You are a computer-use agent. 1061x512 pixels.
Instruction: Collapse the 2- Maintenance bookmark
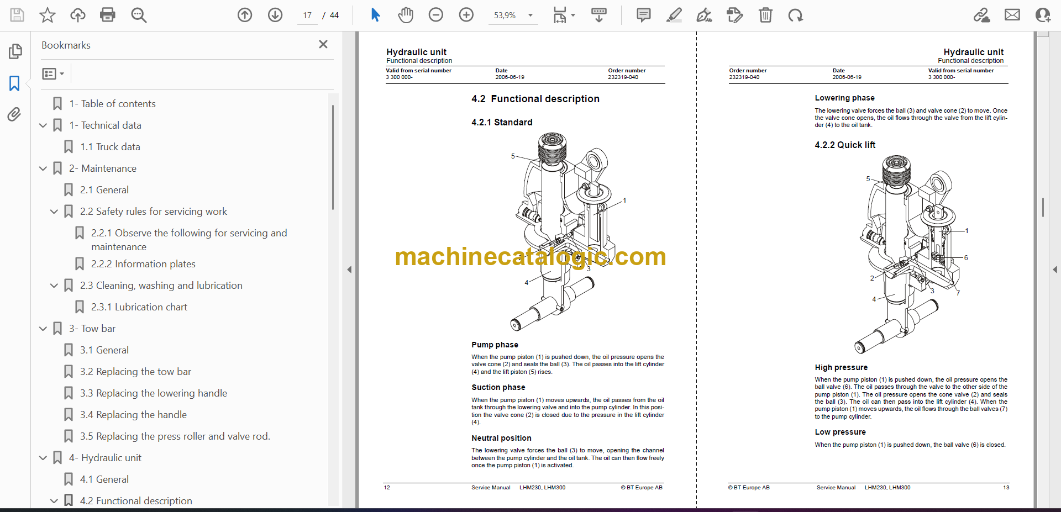coord(43,168)
